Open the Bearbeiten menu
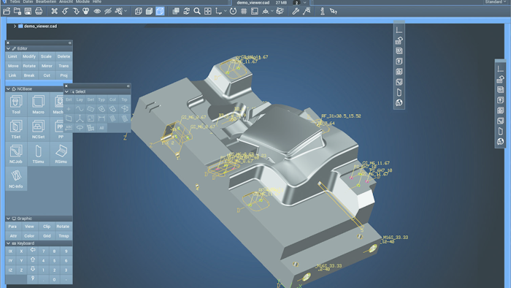The image size is (511, 288). (46, 1)
